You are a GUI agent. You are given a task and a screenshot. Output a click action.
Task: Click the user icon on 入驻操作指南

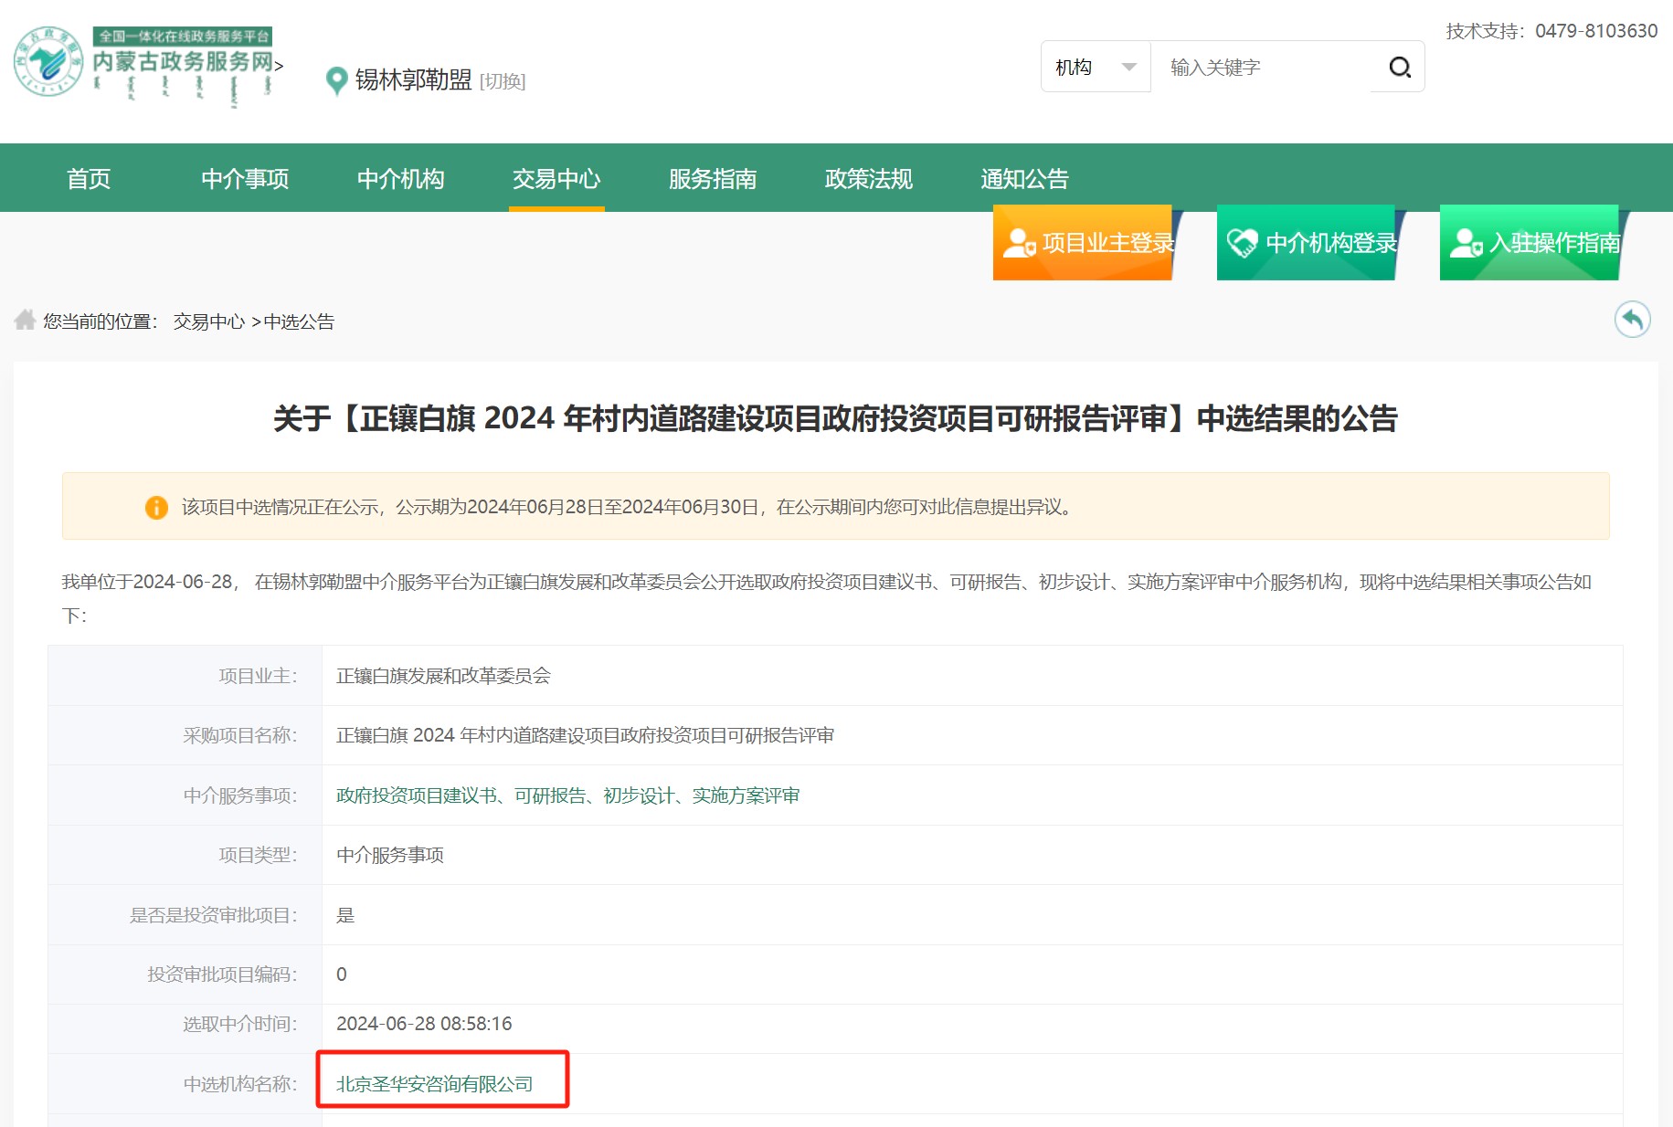1466,243
